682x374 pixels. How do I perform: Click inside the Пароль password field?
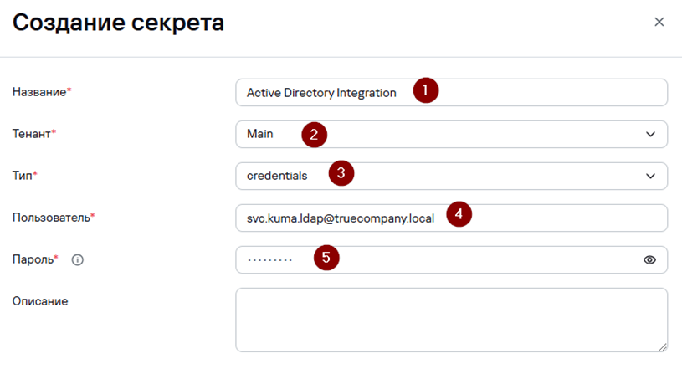452,259
